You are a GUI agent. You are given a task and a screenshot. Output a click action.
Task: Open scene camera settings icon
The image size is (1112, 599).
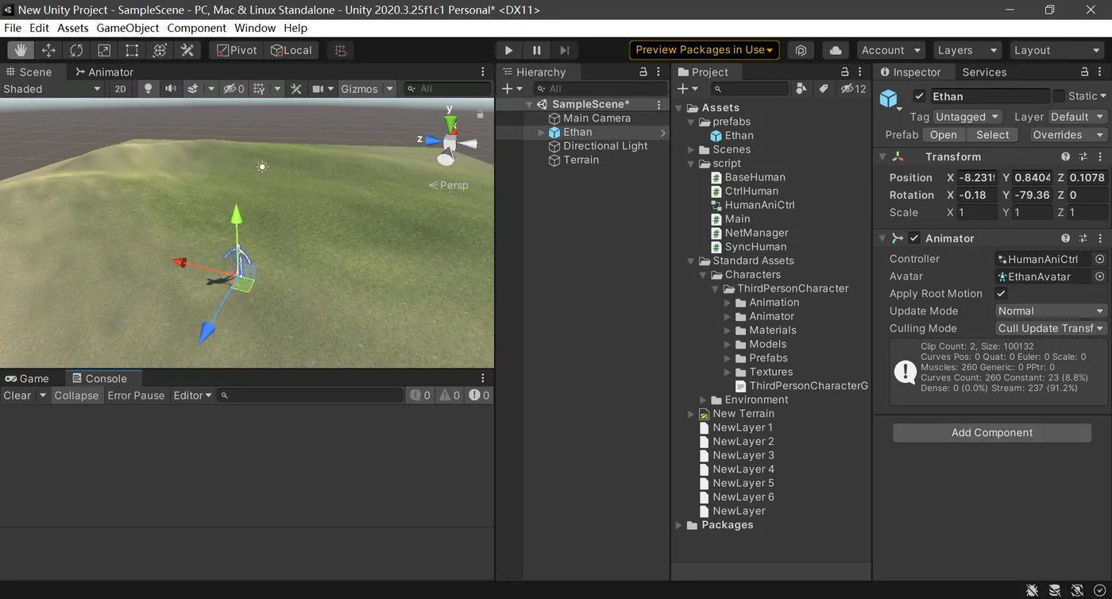318,89
